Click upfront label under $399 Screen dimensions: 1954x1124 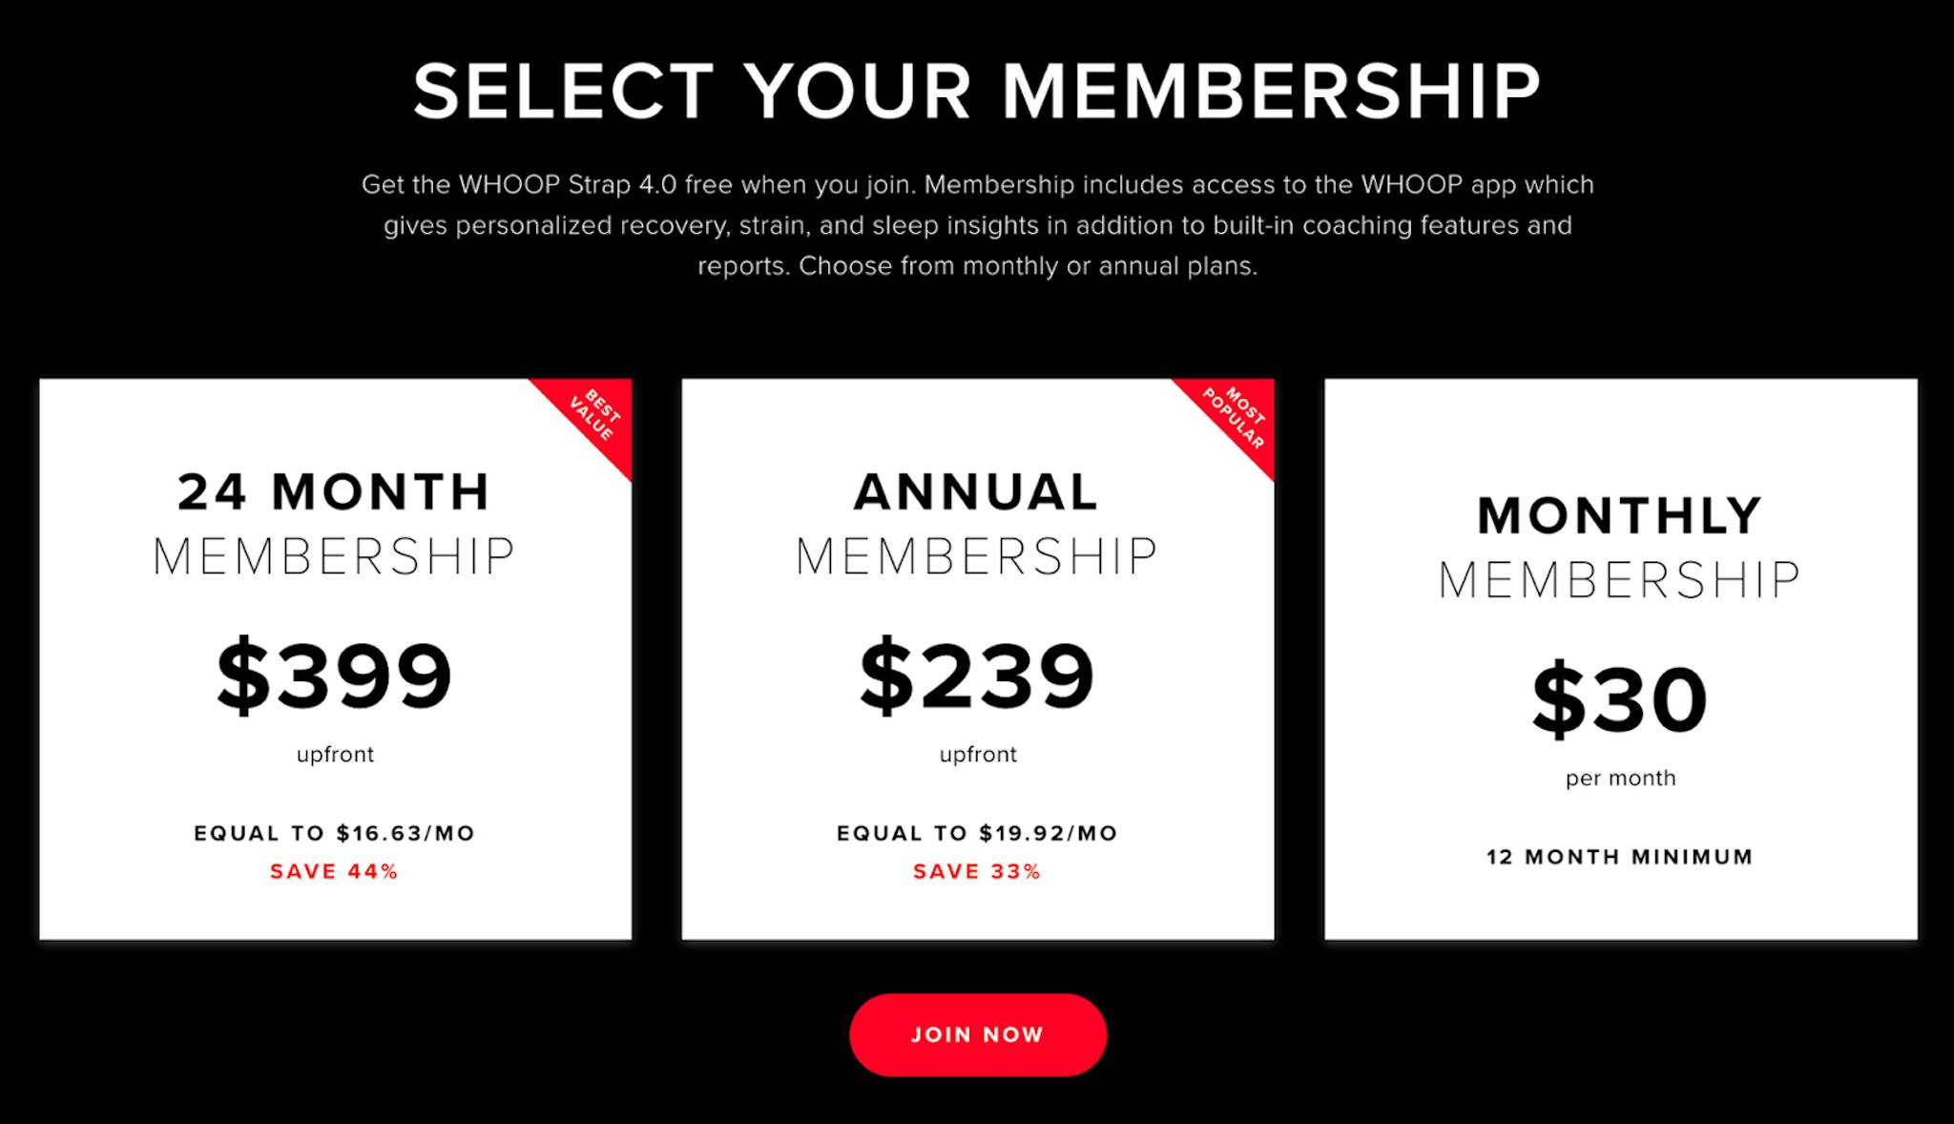(334, 754)
